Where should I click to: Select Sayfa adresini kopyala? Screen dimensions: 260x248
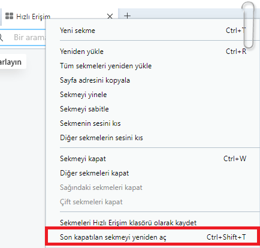tap(153, 80)
